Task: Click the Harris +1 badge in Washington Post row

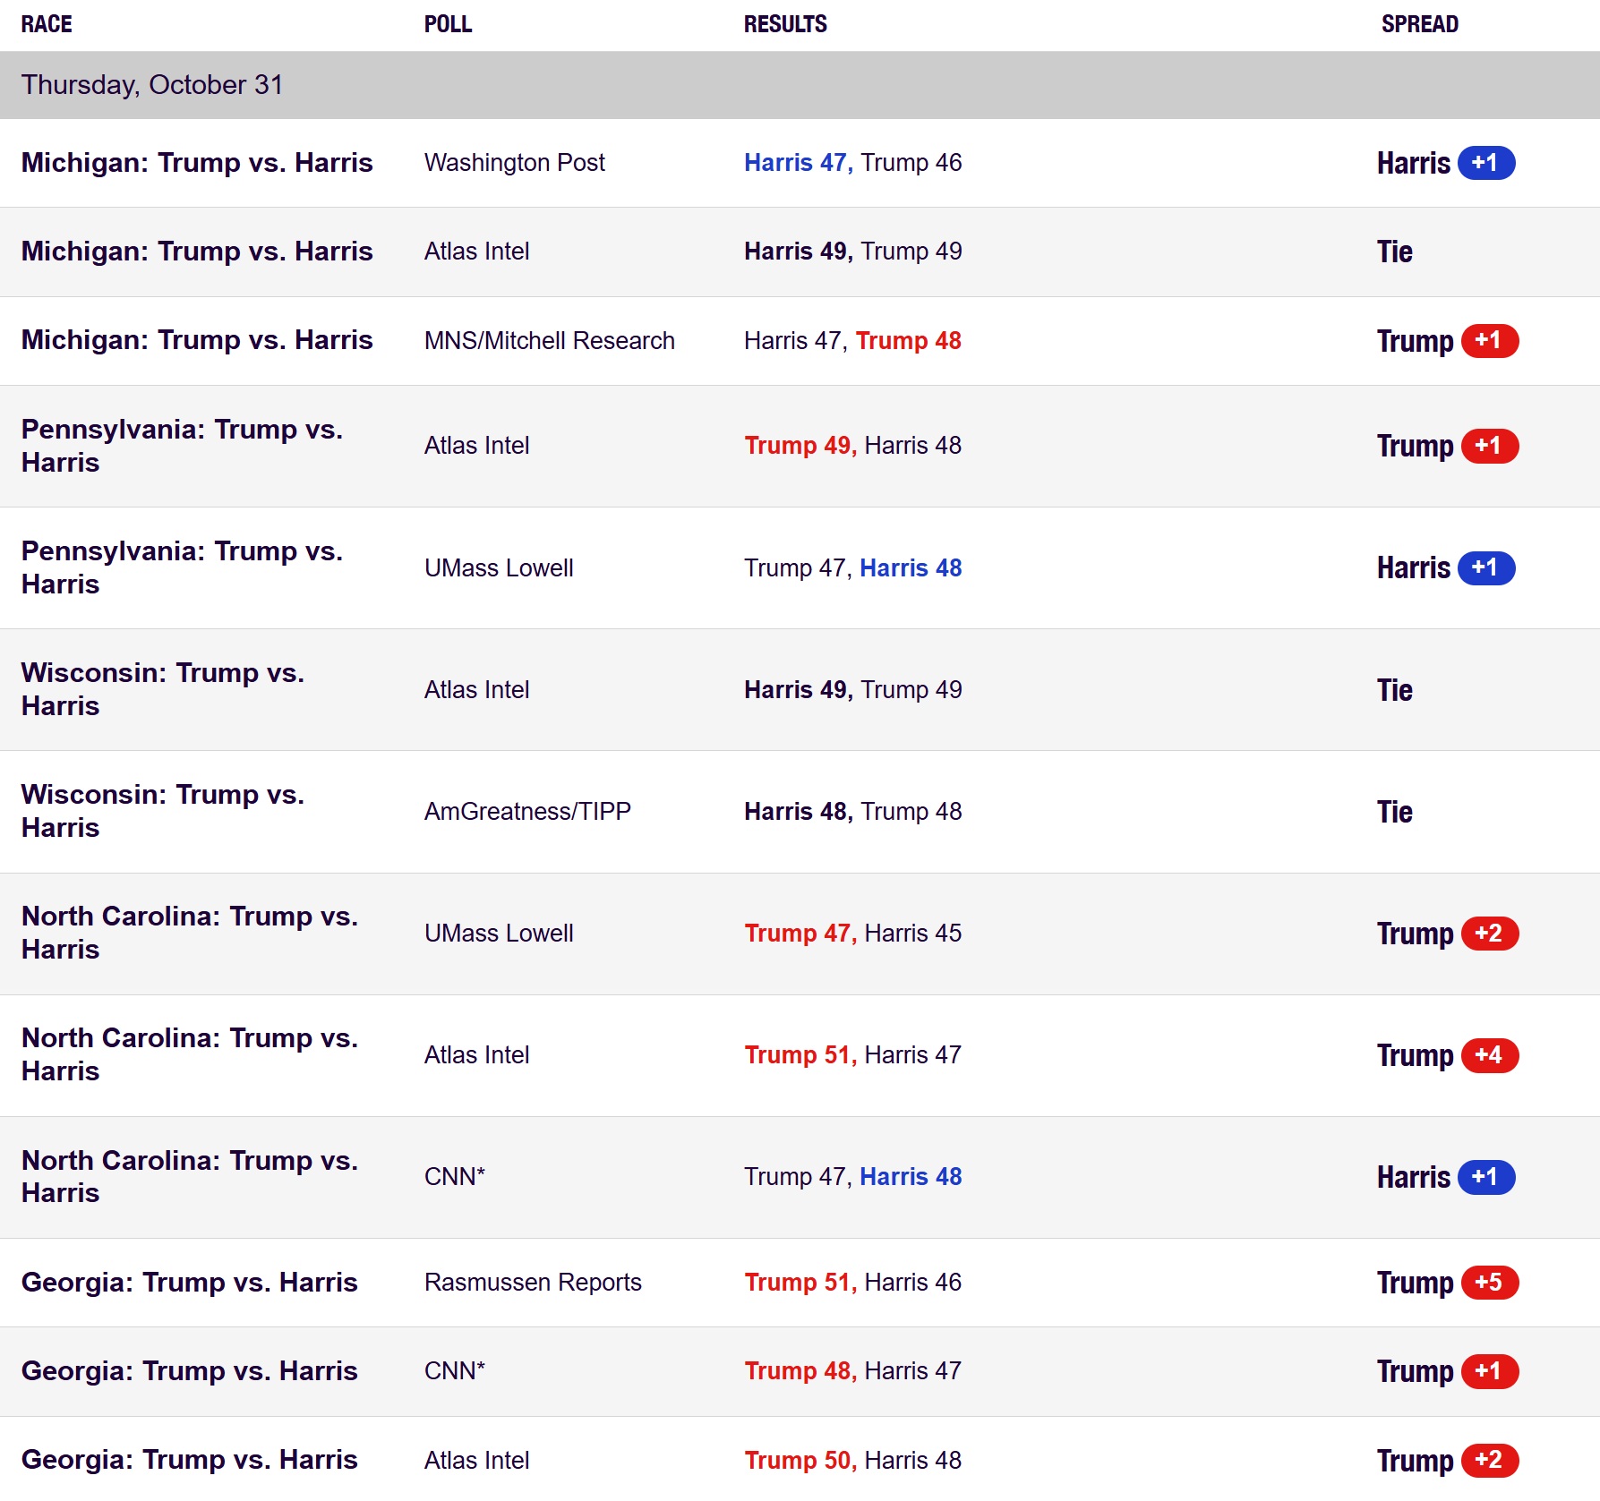Action: pyautogui.click(x=1485, y=163)
